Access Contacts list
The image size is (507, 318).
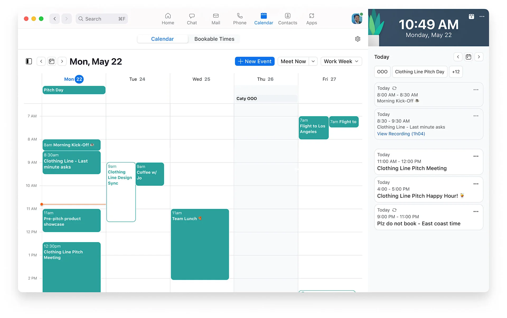pyautogui.click(x=288, y=19)
